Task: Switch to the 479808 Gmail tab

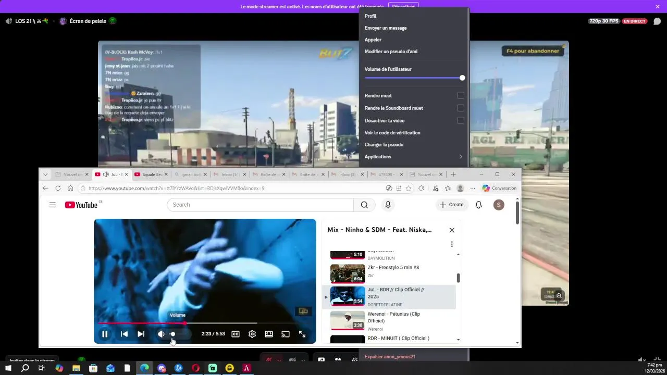Action: (x=387, y=174)
